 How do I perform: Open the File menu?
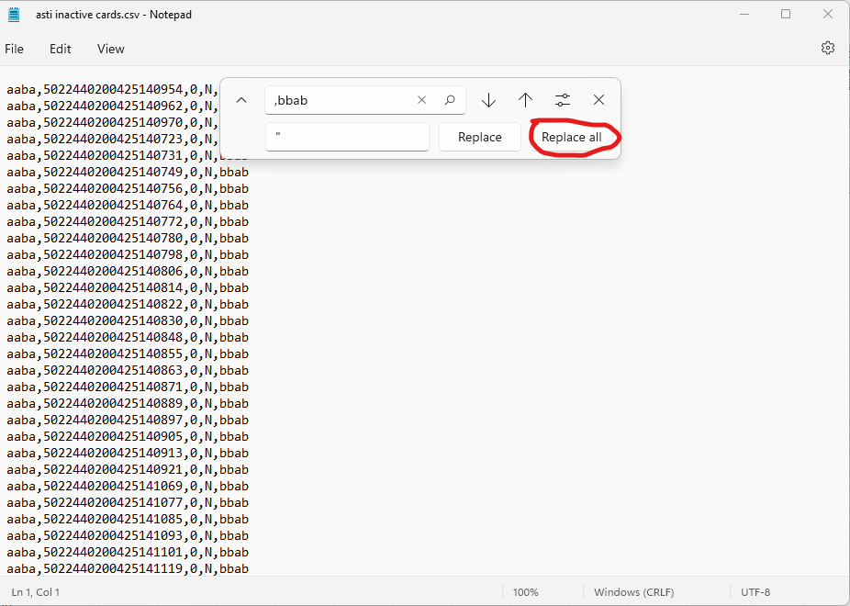coord(15,49)
